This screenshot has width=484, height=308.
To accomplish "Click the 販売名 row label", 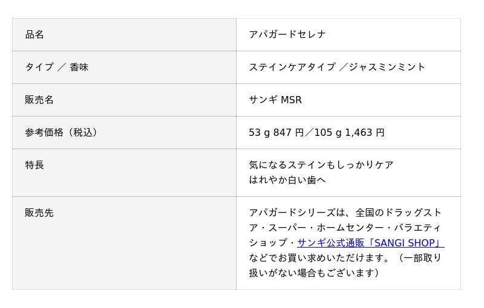I will (x=39, y=100).
